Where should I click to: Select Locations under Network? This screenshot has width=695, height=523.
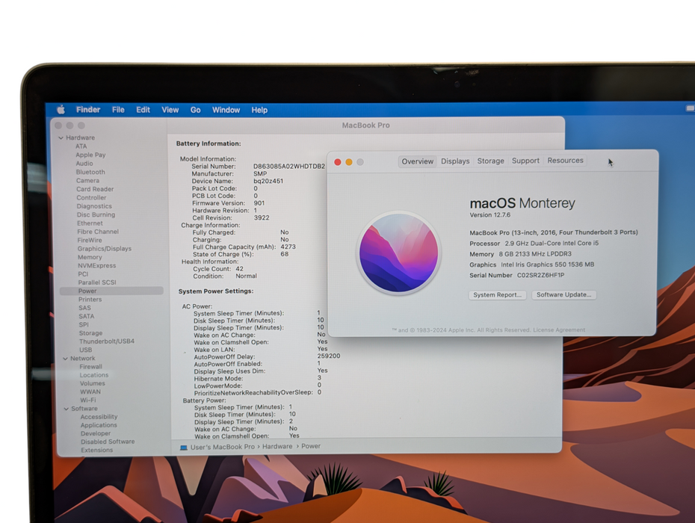point(94,375)
